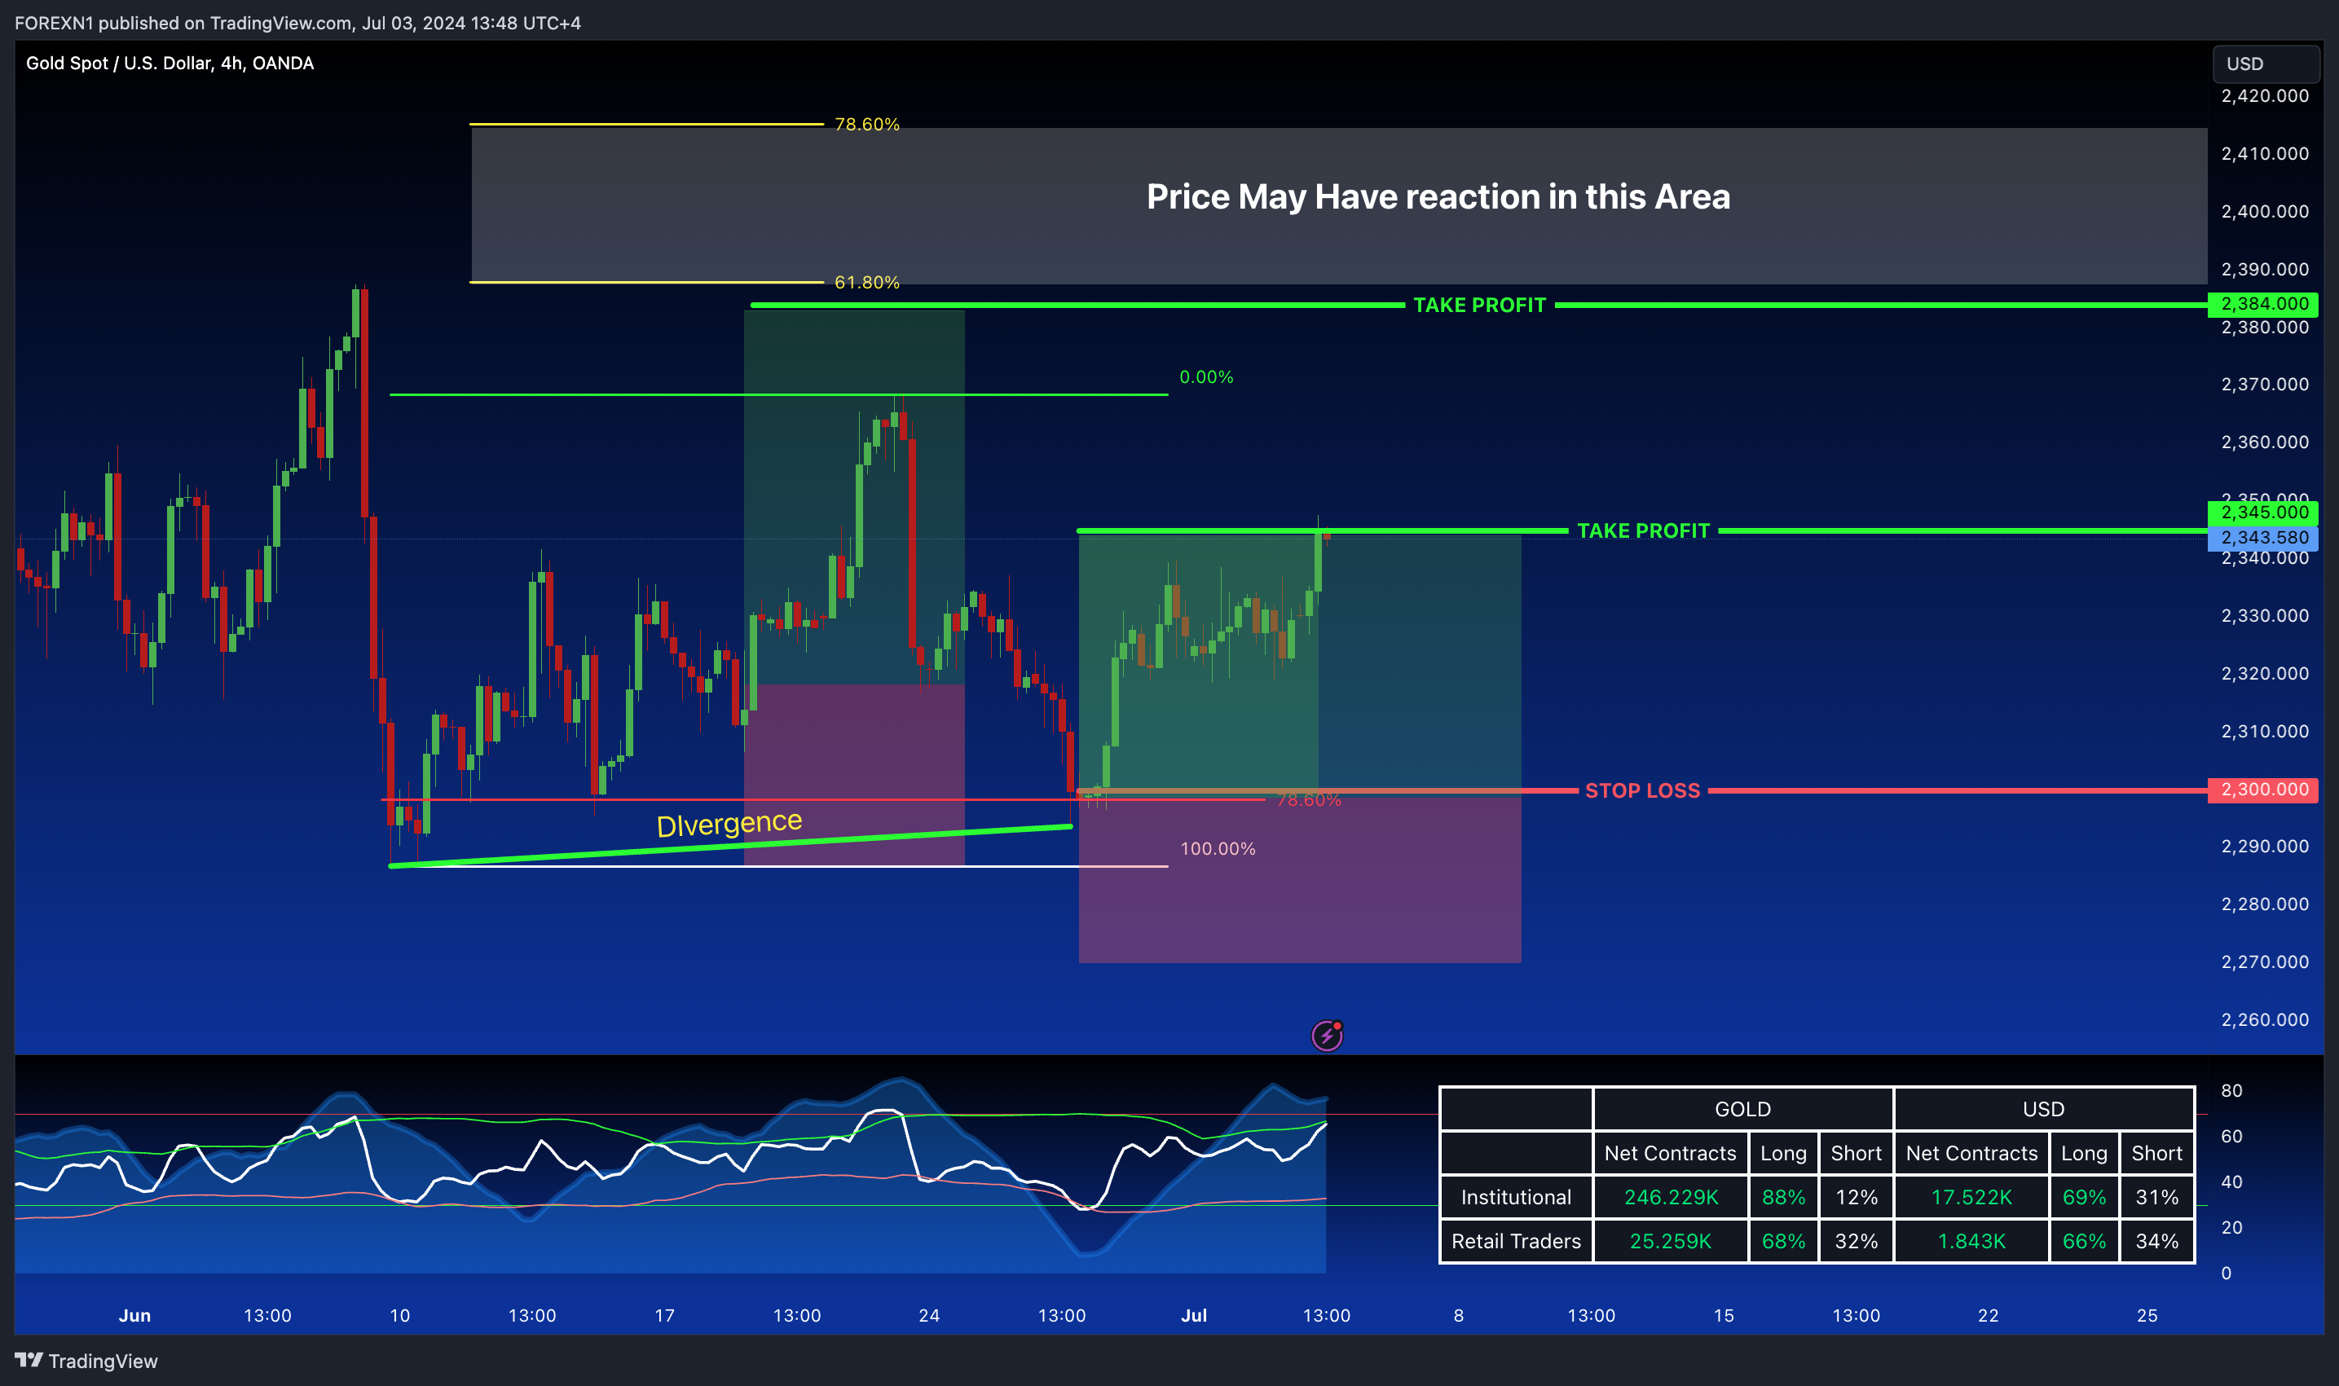Click the red 78.60% Fibonacci label

tap(1309, 799)
